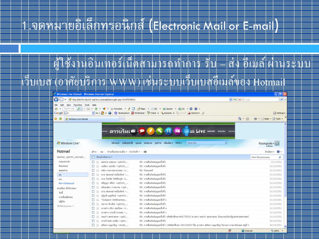Viewport: 319px width, 239px height.
Task: Click the magnifier beside the Google search box
Action: pos(281,100)
